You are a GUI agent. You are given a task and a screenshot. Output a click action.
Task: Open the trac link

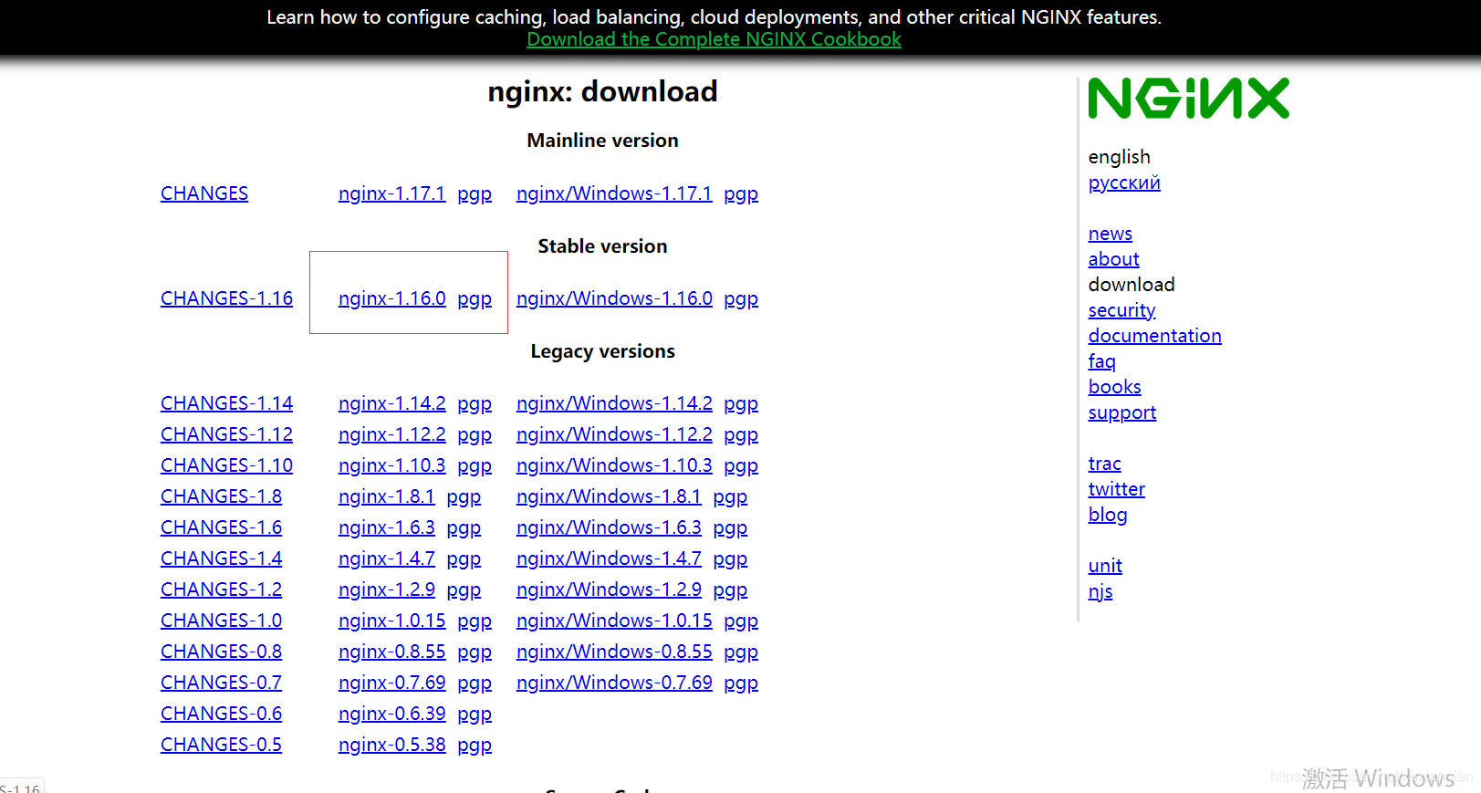point(1105,464)
